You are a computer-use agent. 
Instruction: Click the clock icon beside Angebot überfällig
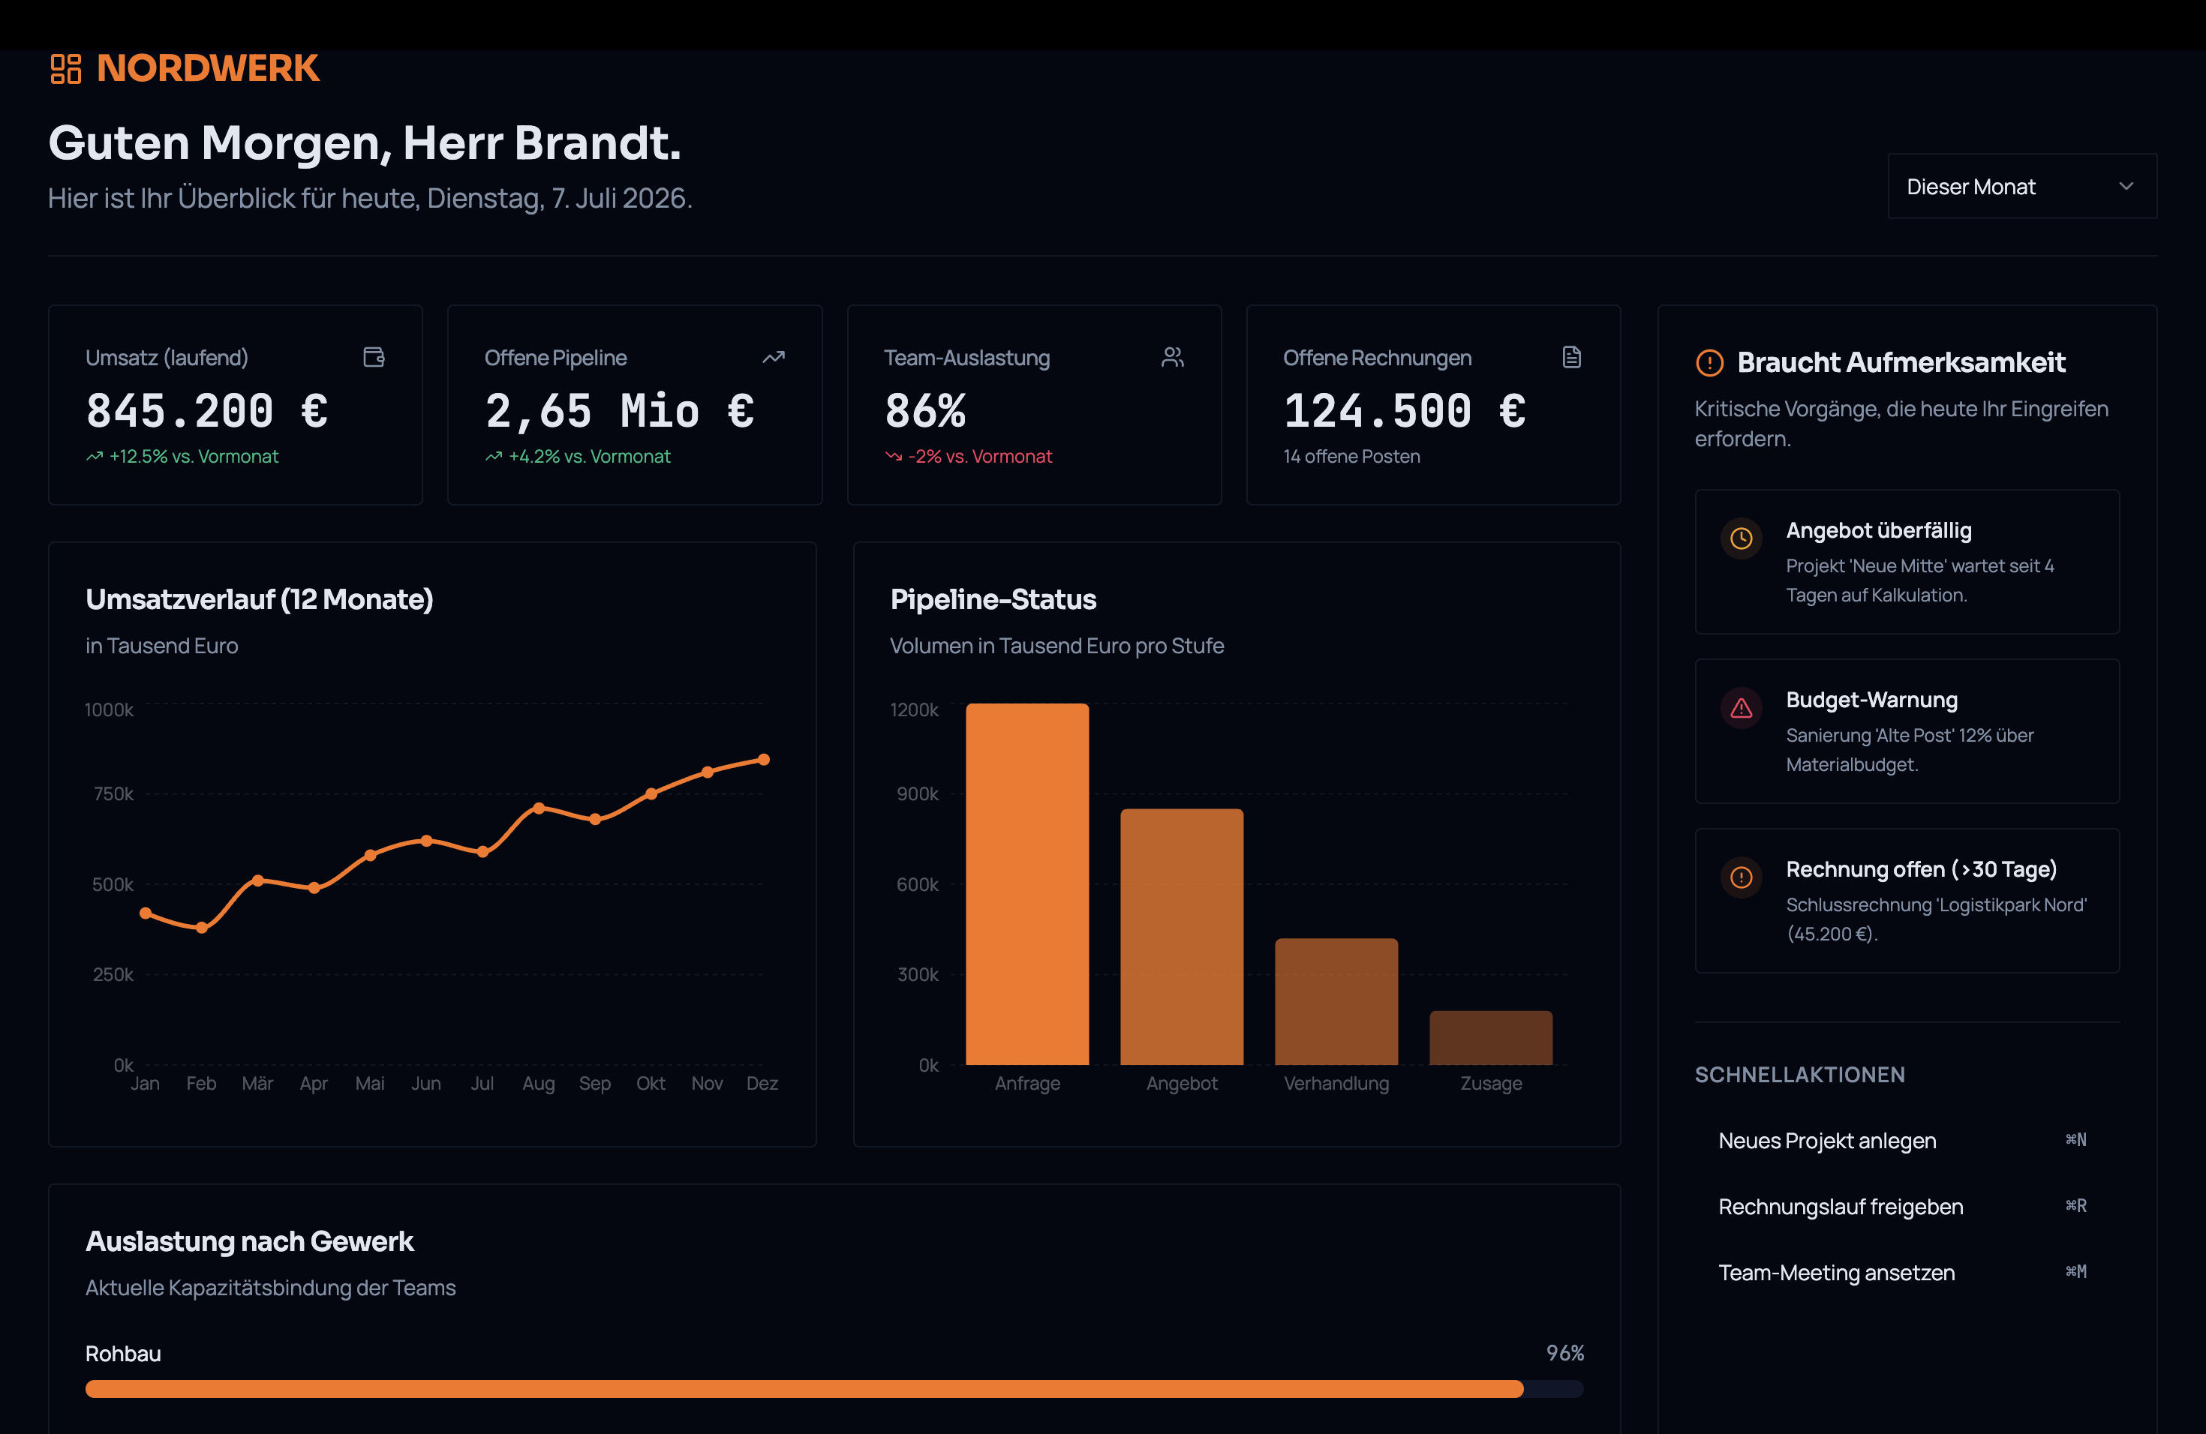point(1741,538)
